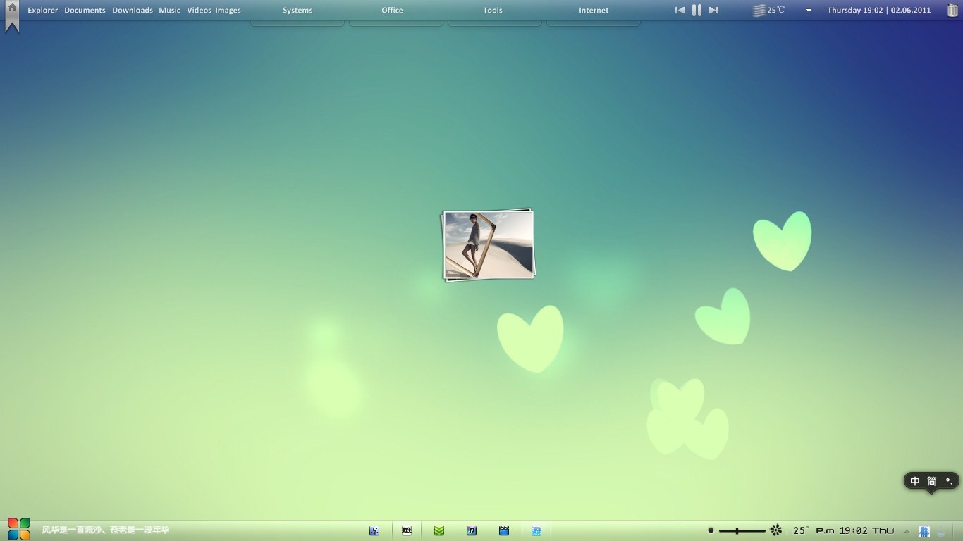Click the 25°C weather widget icon
963x541 pixels.
click(759, 11)
